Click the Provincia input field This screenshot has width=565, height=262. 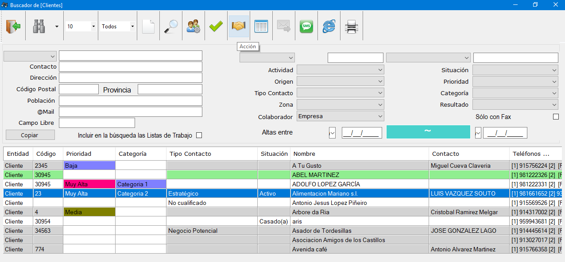tap(170, 89)
